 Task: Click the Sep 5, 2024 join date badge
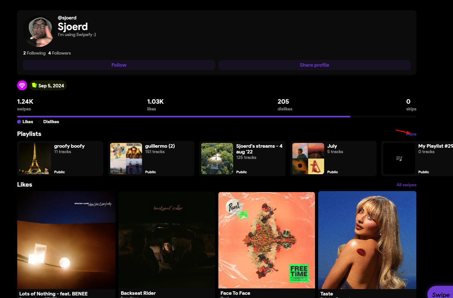coord(48,86)
